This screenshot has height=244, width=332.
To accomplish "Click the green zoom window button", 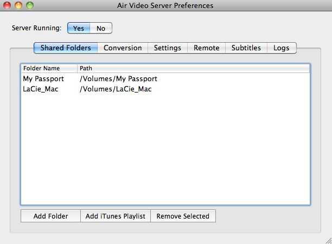I will click(30, 5).
